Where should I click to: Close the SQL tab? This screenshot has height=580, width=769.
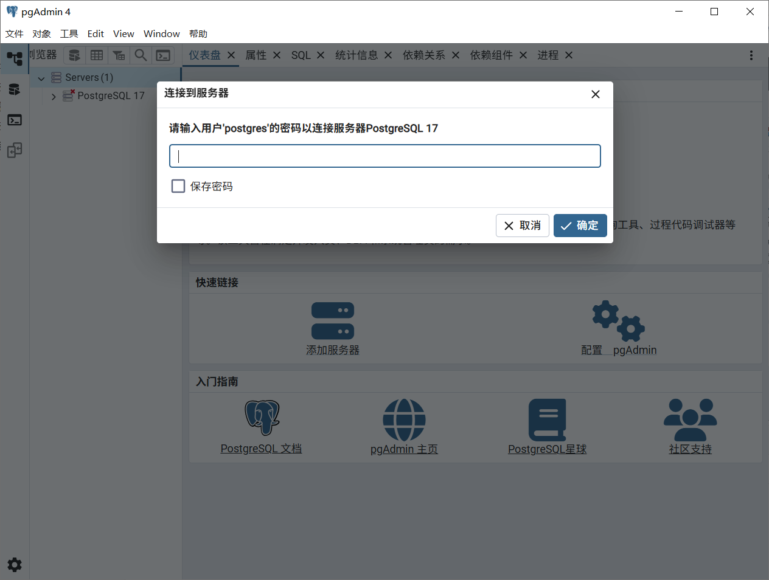[x=321, y=55]
